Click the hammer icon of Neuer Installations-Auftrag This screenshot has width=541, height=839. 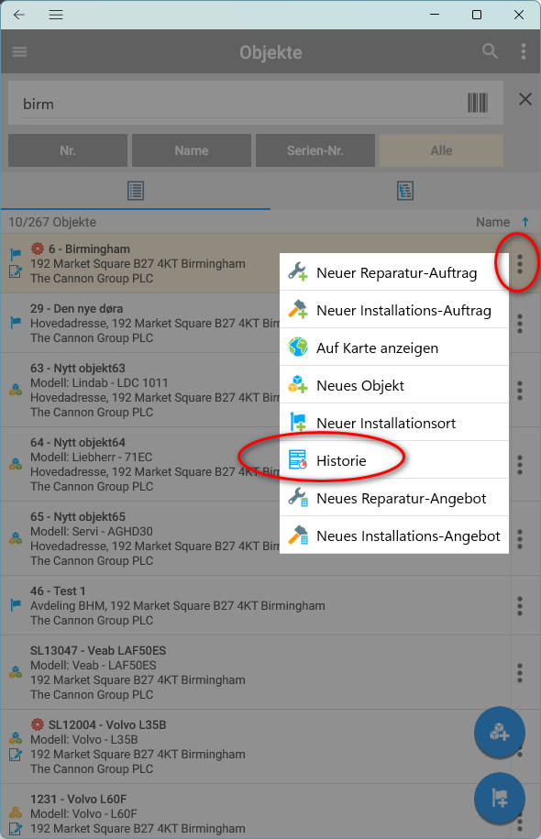tap(298, 309)
